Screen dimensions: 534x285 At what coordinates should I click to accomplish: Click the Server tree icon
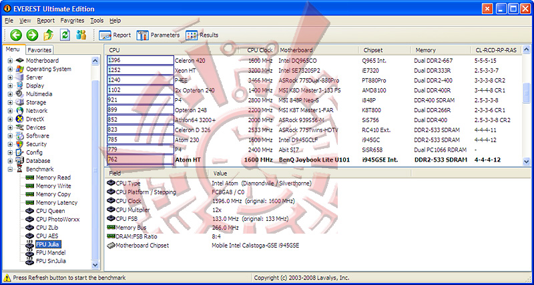[x=20, y=77]
